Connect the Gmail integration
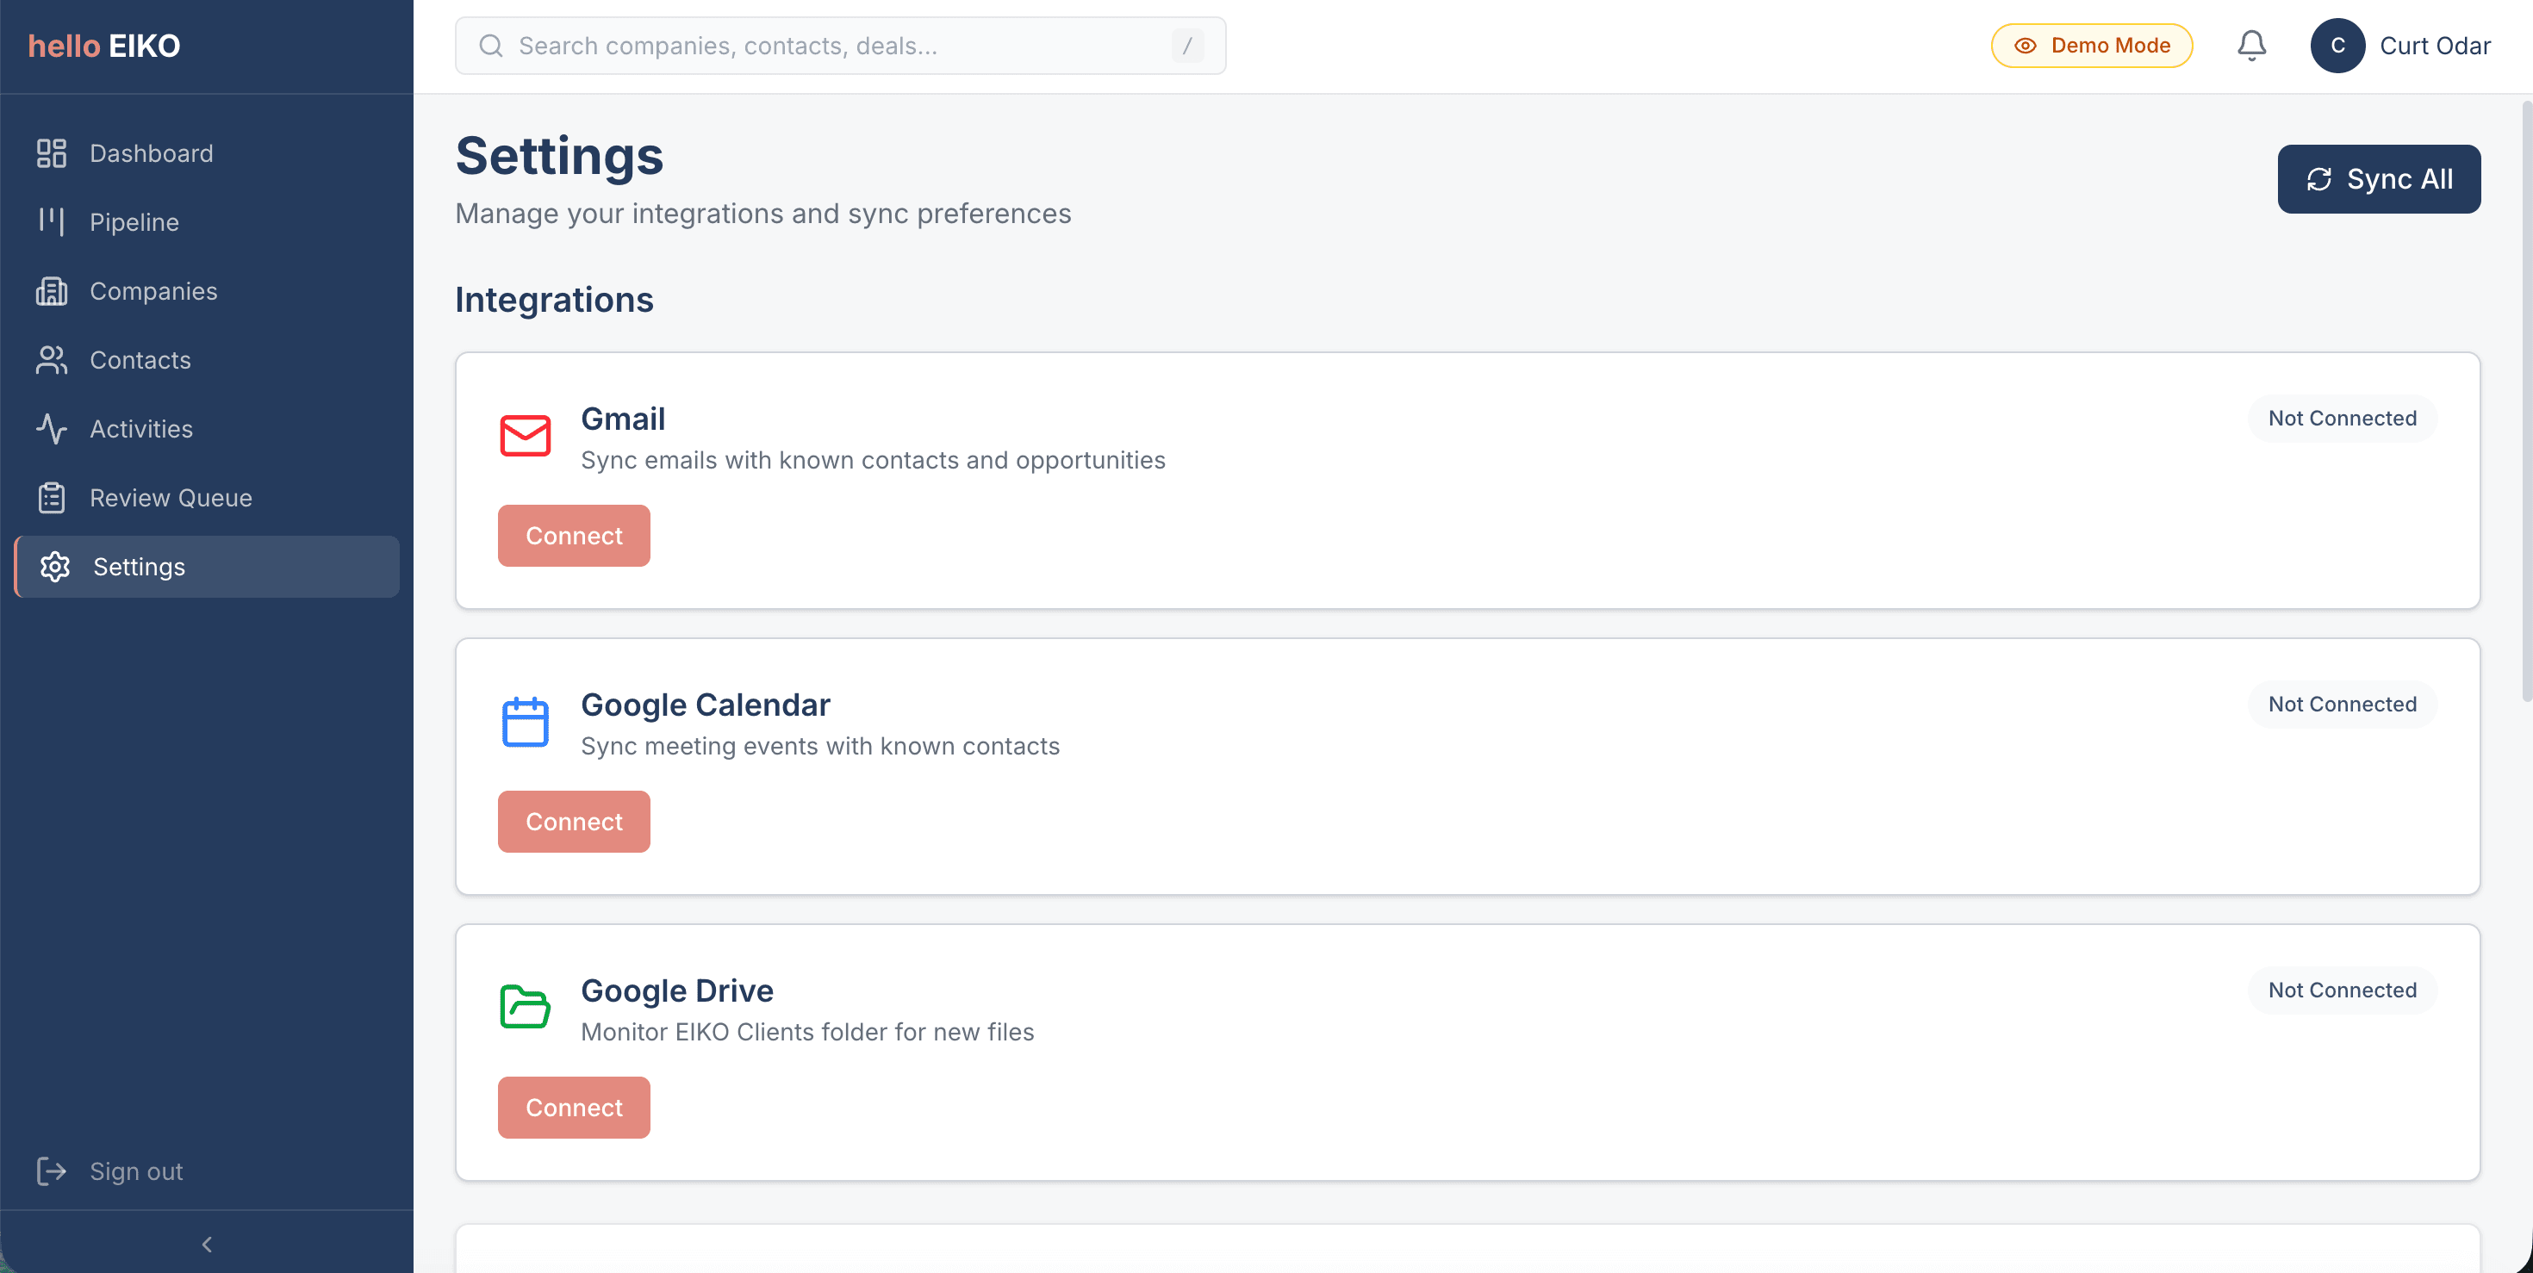Screen dimensions: 2533x1273 tap(573, 536)
